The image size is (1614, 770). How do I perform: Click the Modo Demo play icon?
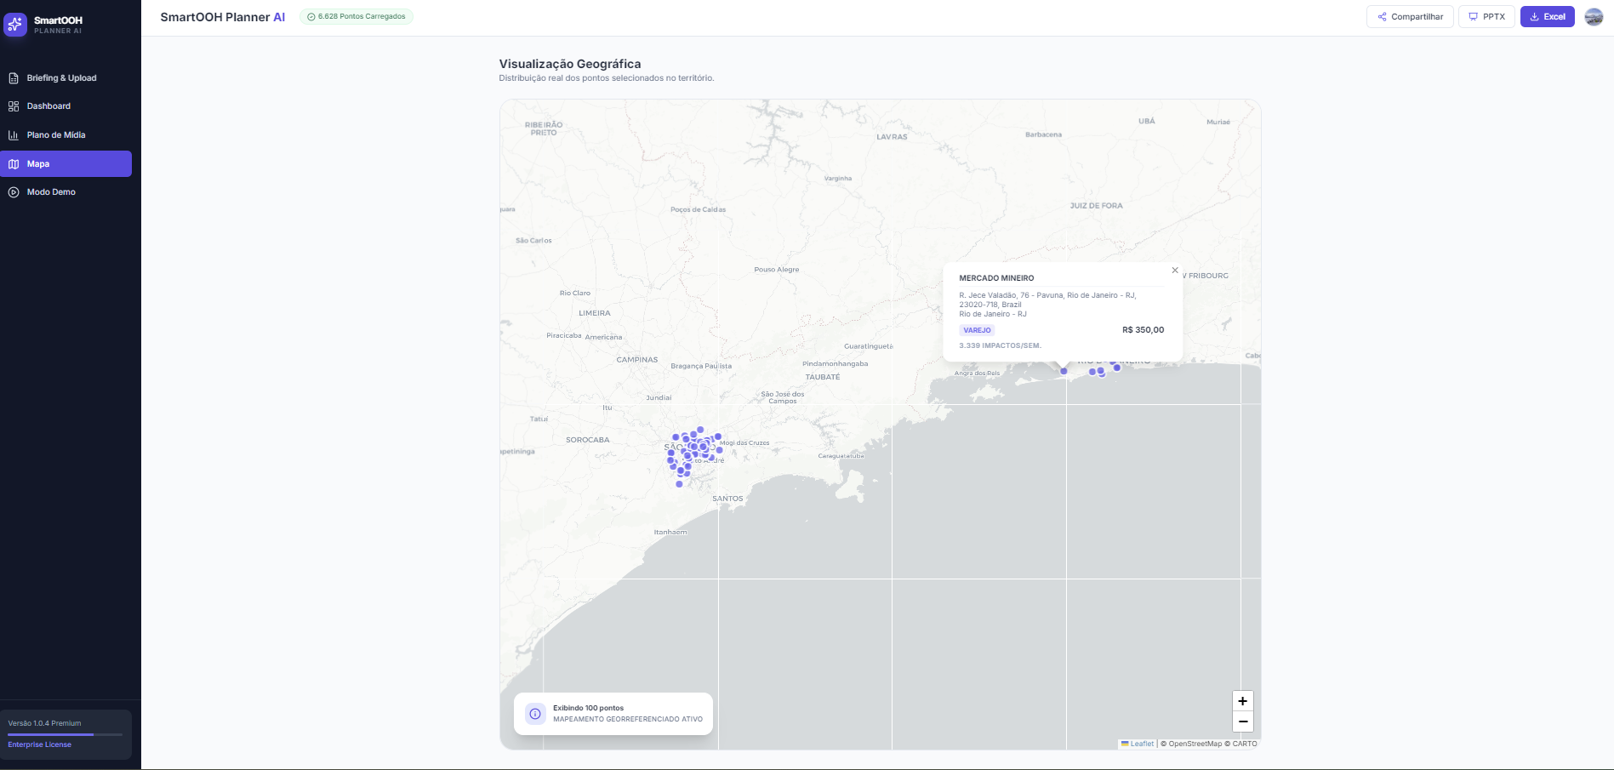[x=14, y=192]
